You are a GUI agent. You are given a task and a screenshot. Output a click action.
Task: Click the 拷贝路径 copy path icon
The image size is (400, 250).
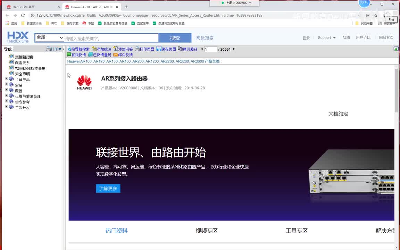180,49
